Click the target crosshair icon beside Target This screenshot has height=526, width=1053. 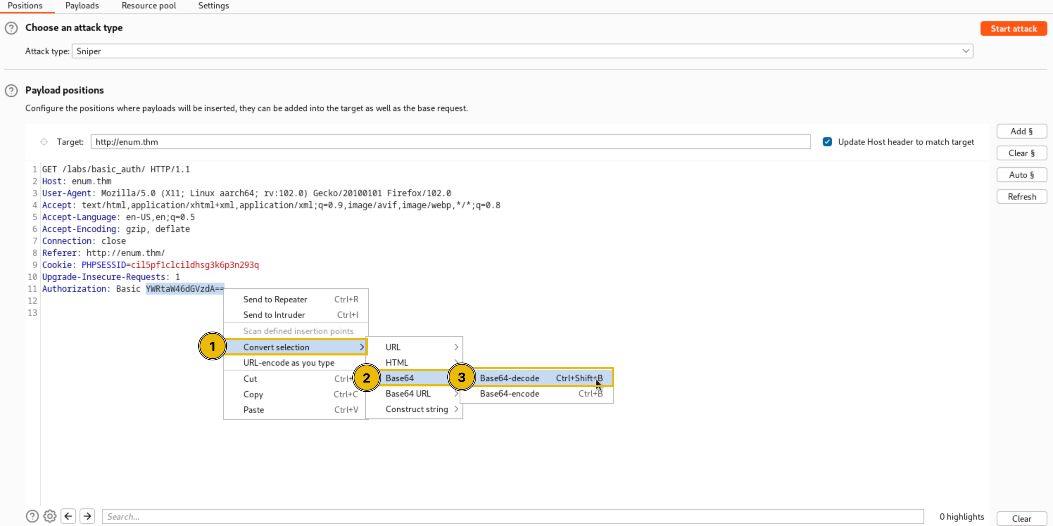[44, 142]
